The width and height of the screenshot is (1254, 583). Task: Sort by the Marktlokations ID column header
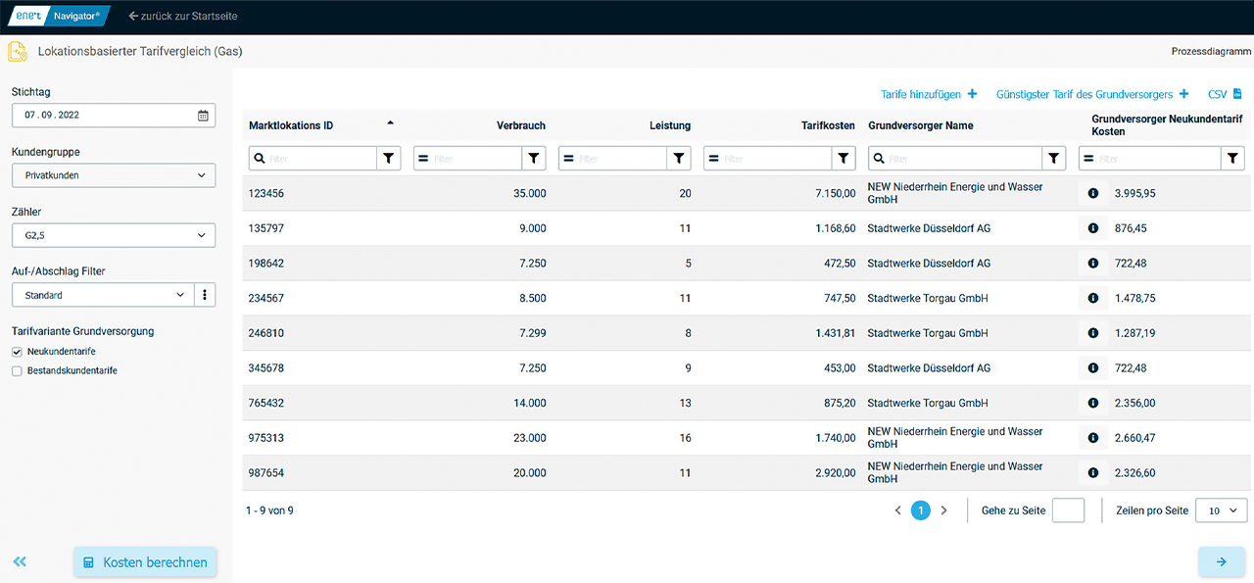291,125
